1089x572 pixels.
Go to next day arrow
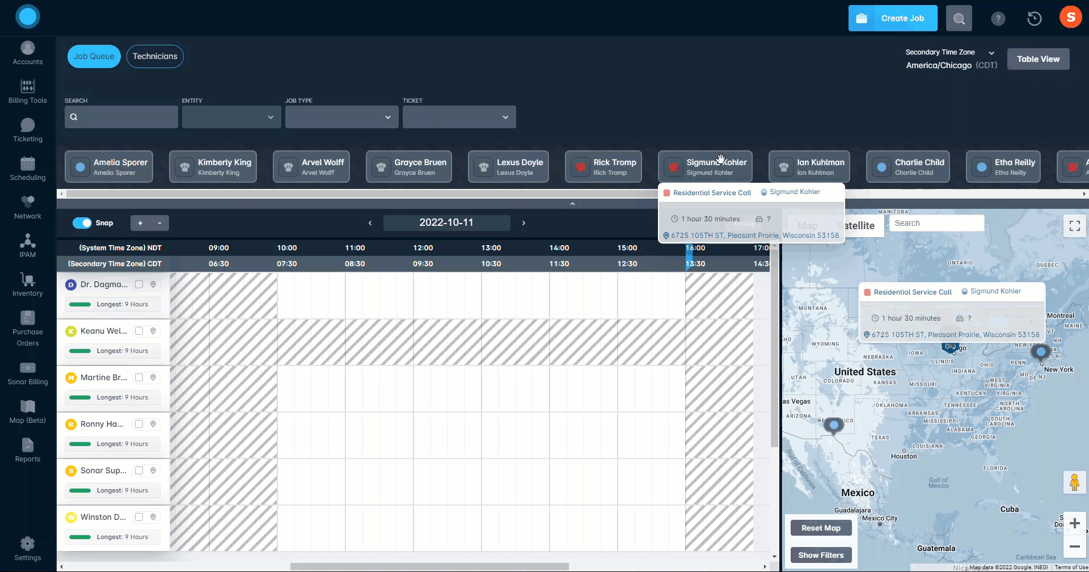(524, 223)
